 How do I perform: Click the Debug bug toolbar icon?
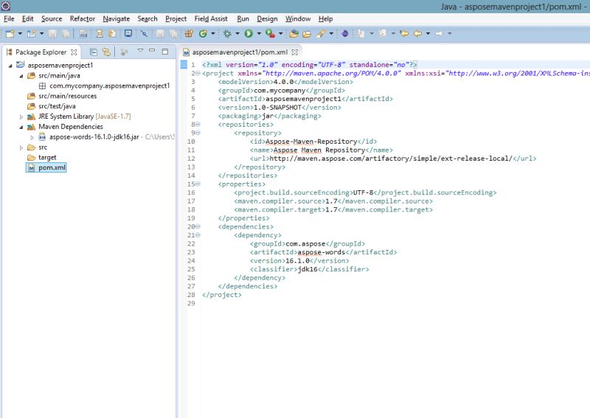point(227,33)
